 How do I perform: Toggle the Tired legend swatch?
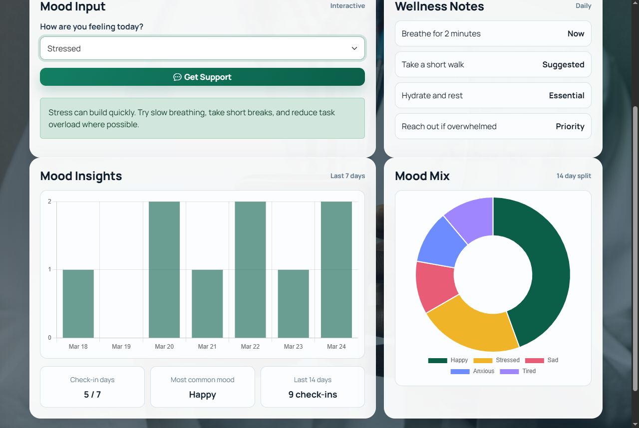coord(509,371)
